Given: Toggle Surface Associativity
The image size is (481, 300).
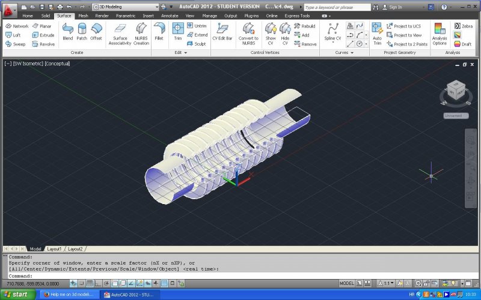Looking at the screenshot, I should point(120,34).
